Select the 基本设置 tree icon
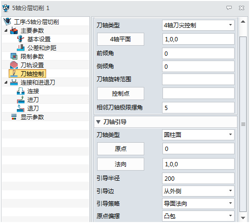Viewport: 250px width, 223px height. click(21, 39)
